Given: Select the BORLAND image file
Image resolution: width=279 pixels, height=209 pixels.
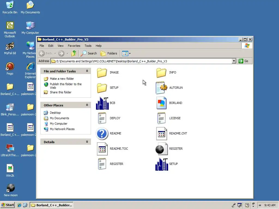Looking at the screenshot, I should 161,103.
